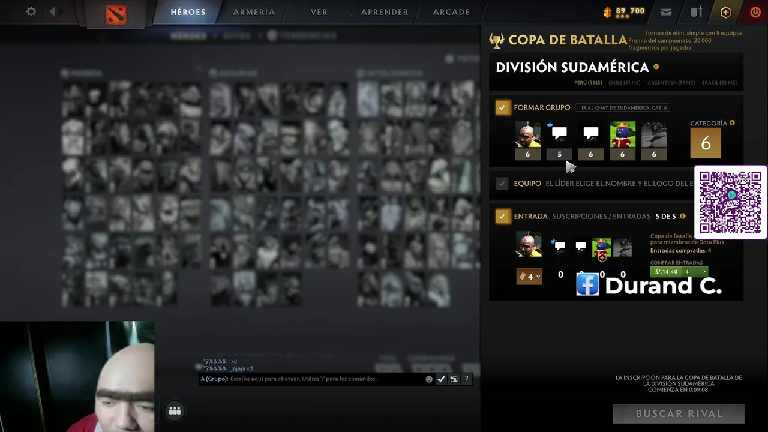Click the shards balance 89 700
Image resolution: width=768 pixels, height=432 pixels.
click(630, 11)
